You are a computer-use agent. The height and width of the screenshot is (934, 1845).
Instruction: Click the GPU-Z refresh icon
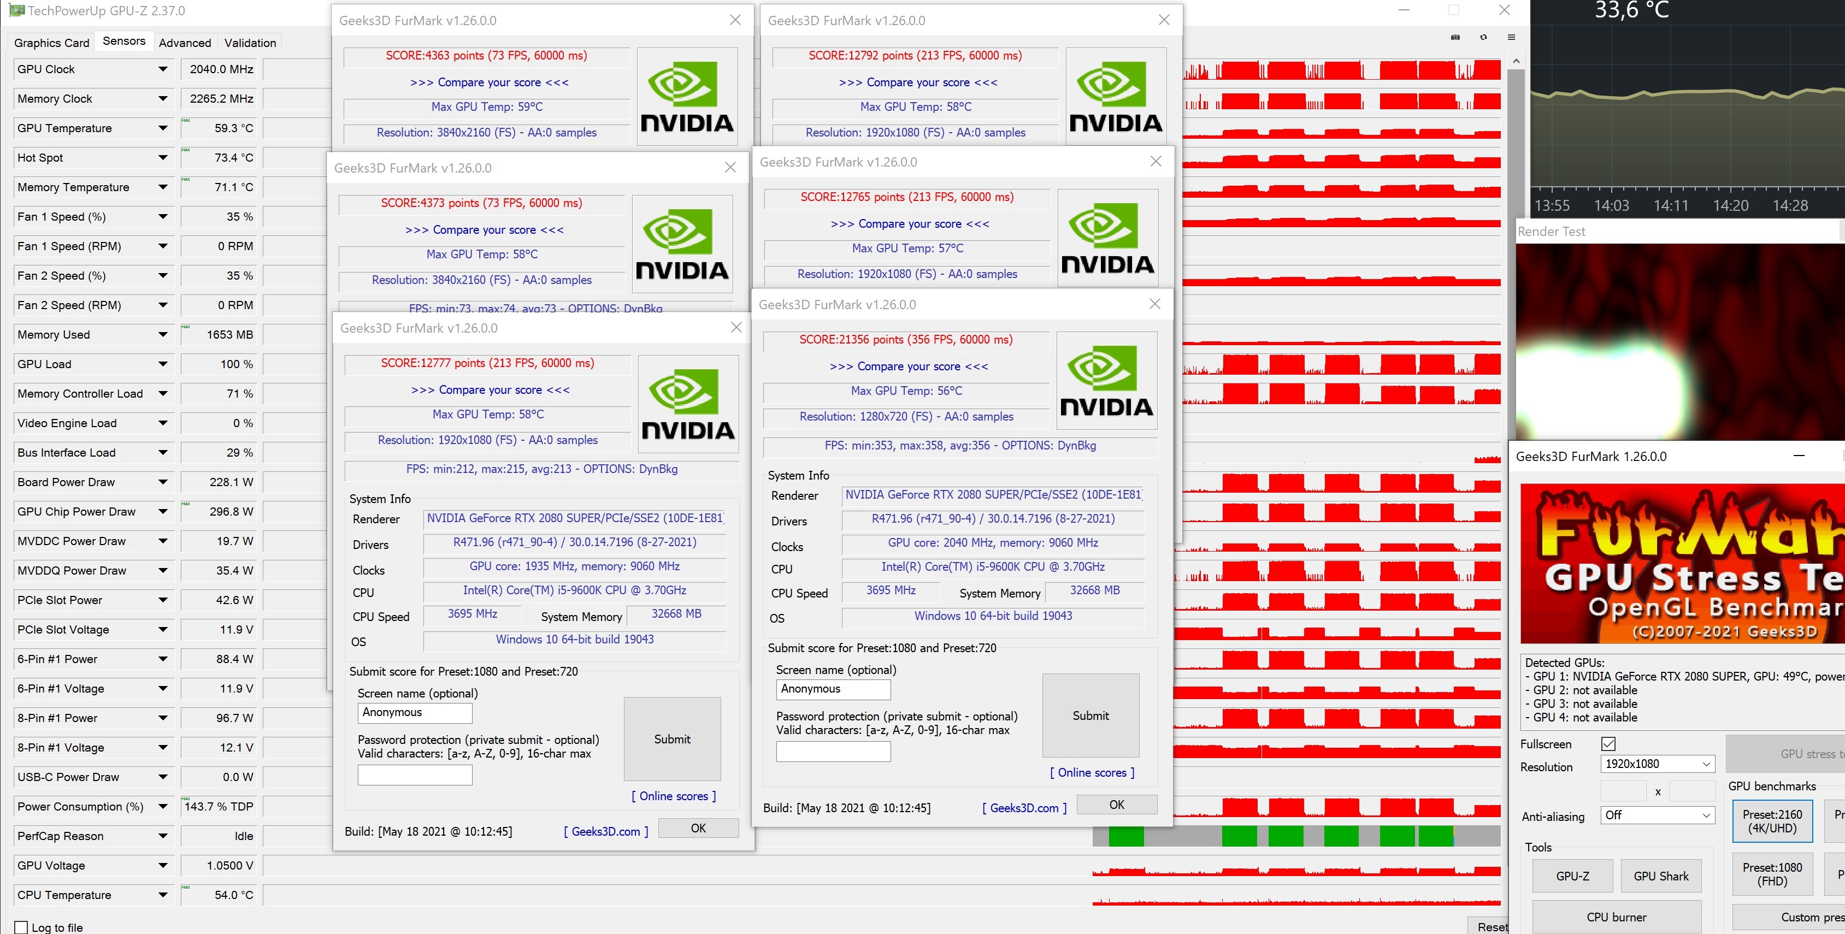(1483, 37)
